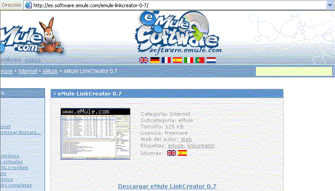Pick the Portuguese flag language
The width and height of the screenshot is (335, 191).
point(200,60)
